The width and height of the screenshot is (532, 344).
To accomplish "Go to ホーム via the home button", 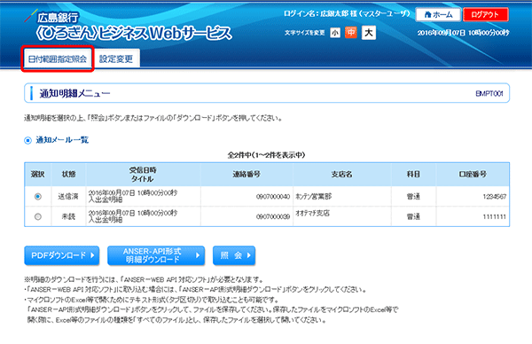I will [438, 14].
